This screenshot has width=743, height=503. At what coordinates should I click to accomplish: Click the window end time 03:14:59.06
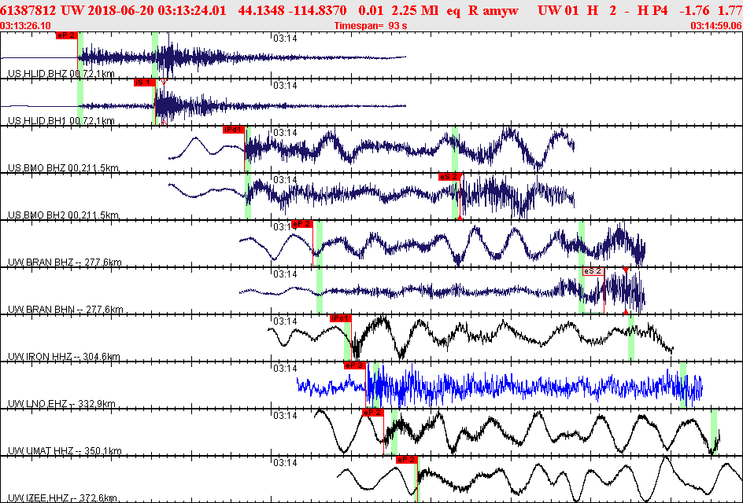coord(716,26)
